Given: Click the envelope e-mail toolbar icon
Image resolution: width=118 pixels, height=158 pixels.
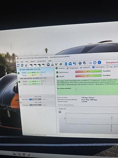Looking at the screenshot, I should pos(70,64).
